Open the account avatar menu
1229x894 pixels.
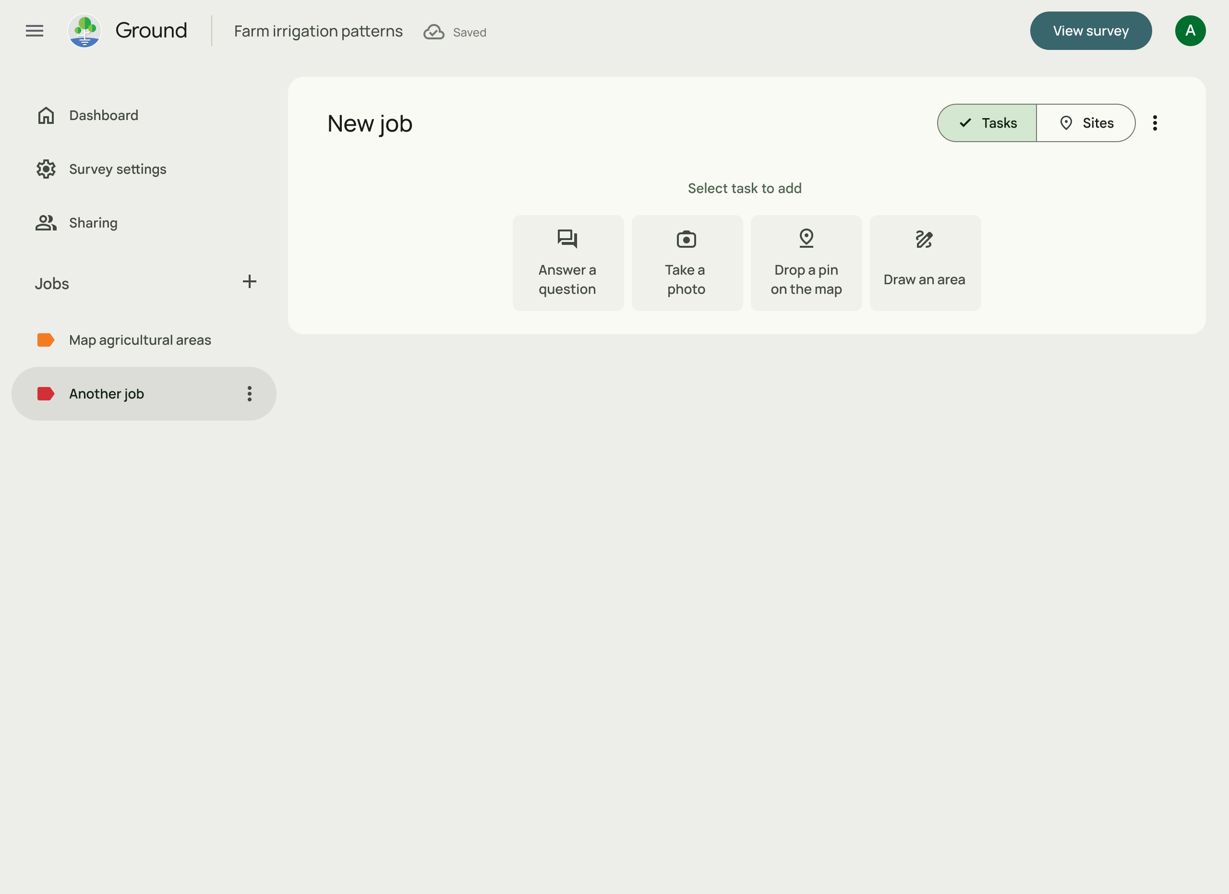click(x=1191, y=30)
